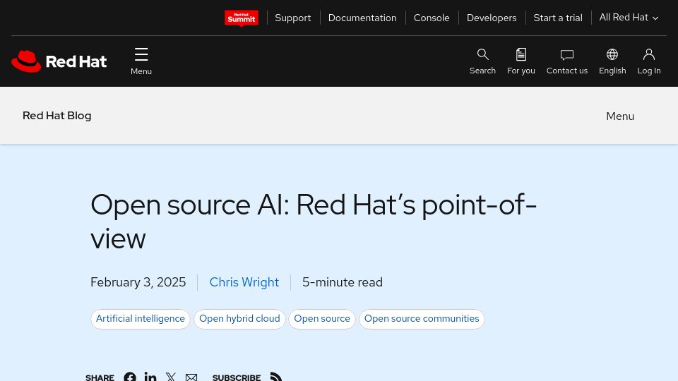View author Chris Wright's profile
Viewport: 678px width, 381px height.
click(x=244, y=282)
